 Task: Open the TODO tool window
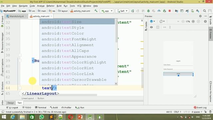click(x=27, y=107)
